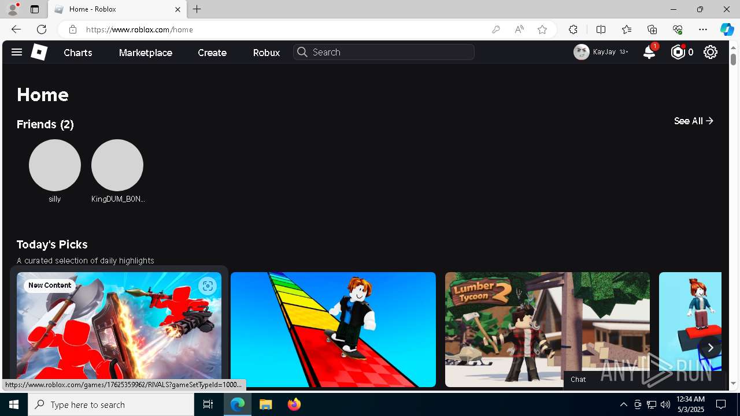The width and height of the screenshot is (740, 416).
Task: Open the Roblox hamburger navigation menu
Action: 17,52
